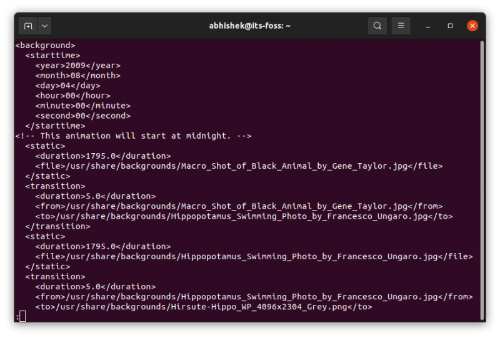Click the closing </transition> tag
Viewport: 500px width, 338px height.
(58, 226)
